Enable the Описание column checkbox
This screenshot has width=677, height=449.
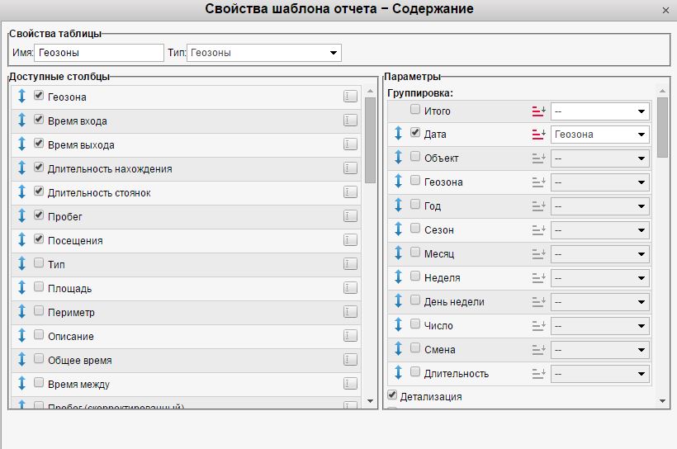[39, 336]
